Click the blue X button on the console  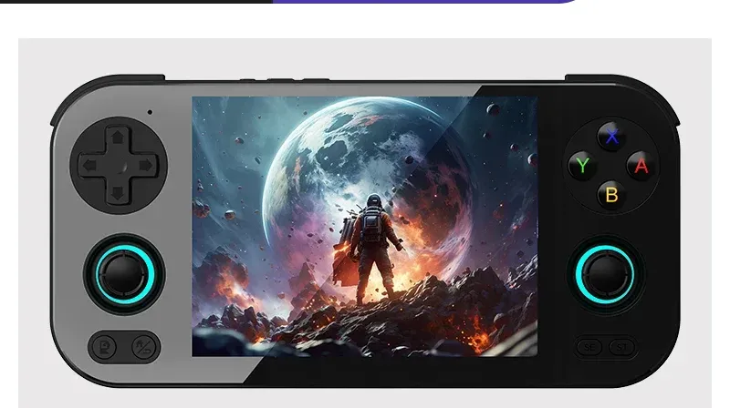tap(611, 137)
